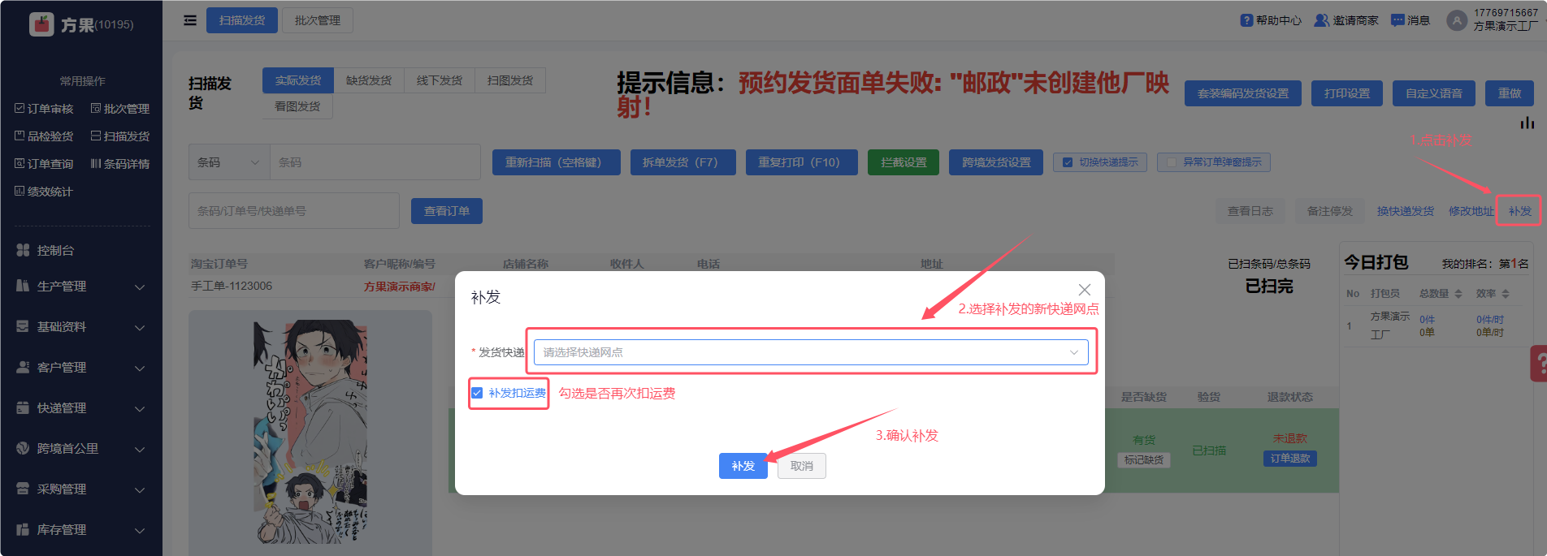Sort by 总数量 column arrows

[1458, 294]
